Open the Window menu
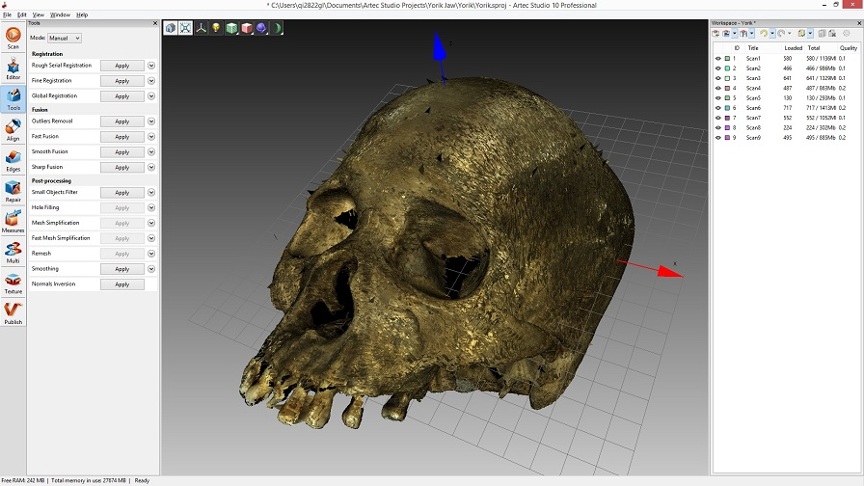864x486 pixels. click(60, 15)
